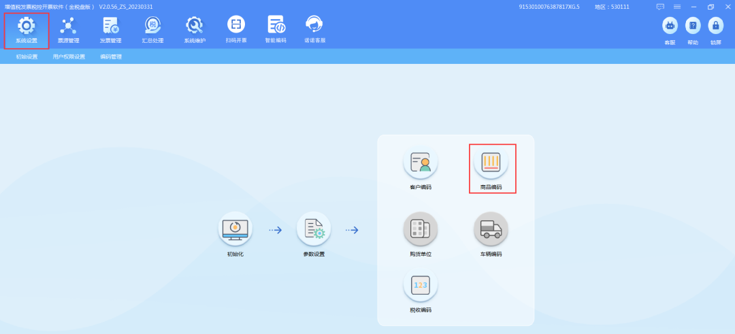
Task: Click the 系统设置 gear icon
Action: click(27, 25)
